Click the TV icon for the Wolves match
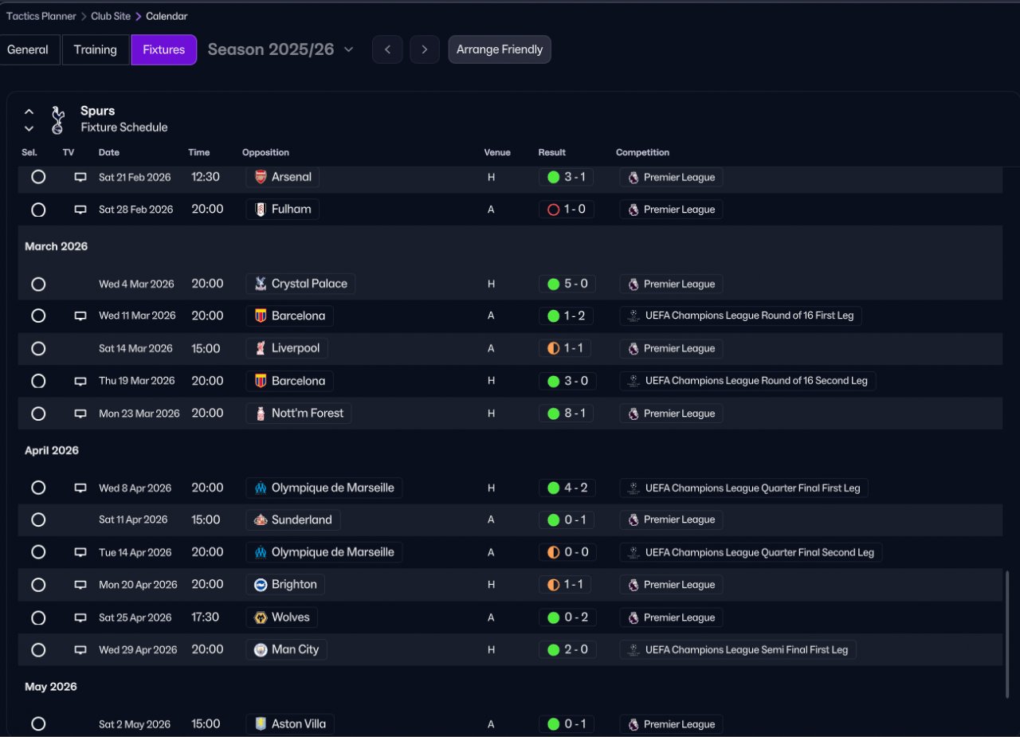1020x737 pixels. click(80, 617)
